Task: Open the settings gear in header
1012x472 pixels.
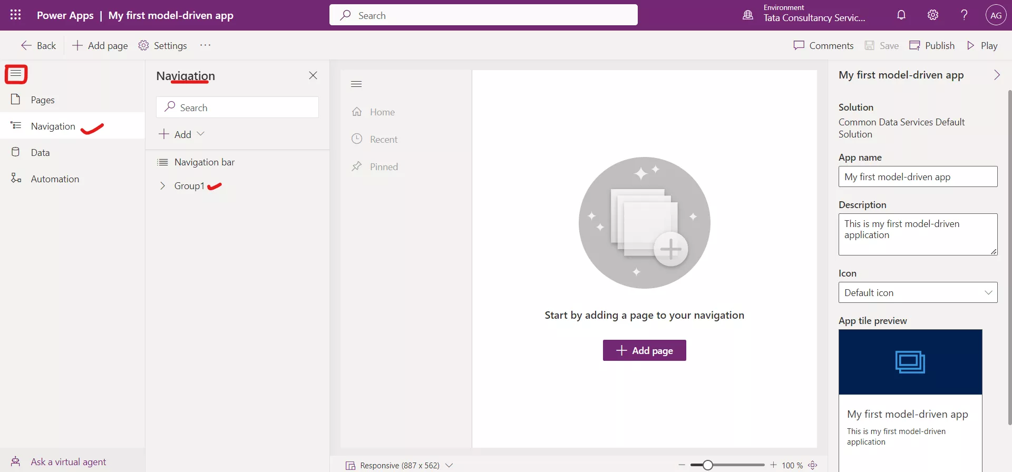Action: (933, 15)
